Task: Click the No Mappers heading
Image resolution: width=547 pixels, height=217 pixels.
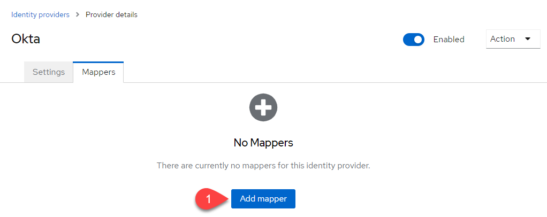Action: (263, 143)
